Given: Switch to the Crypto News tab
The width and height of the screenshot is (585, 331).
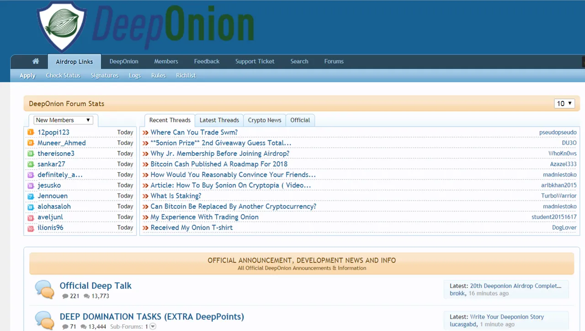Looking at the screenshot, I should 265,120.
